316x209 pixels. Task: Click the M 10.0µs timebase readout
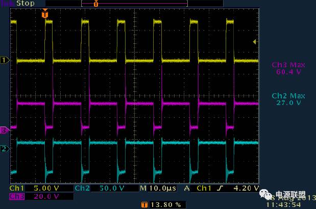point(158,188)
